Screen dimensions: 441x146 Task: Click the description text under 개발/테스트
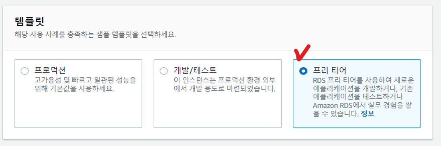click(x=225, y=85)
